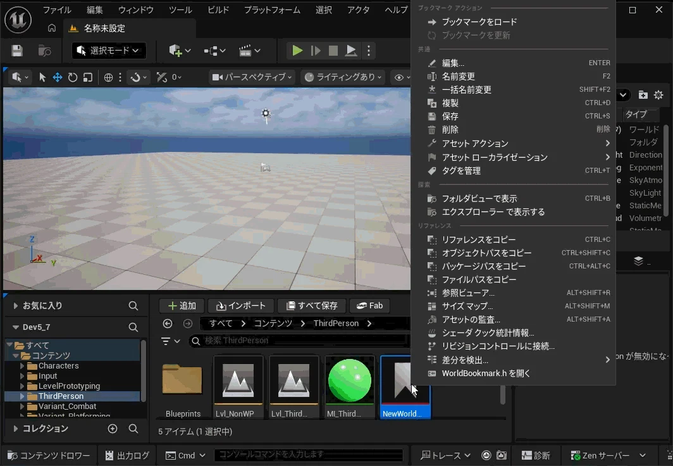Image resolution: width=673 pixels, height=466 pixels.
Task: Click WorldBookmark.h を開く menu entry
Action: click(x=514, y=373)
